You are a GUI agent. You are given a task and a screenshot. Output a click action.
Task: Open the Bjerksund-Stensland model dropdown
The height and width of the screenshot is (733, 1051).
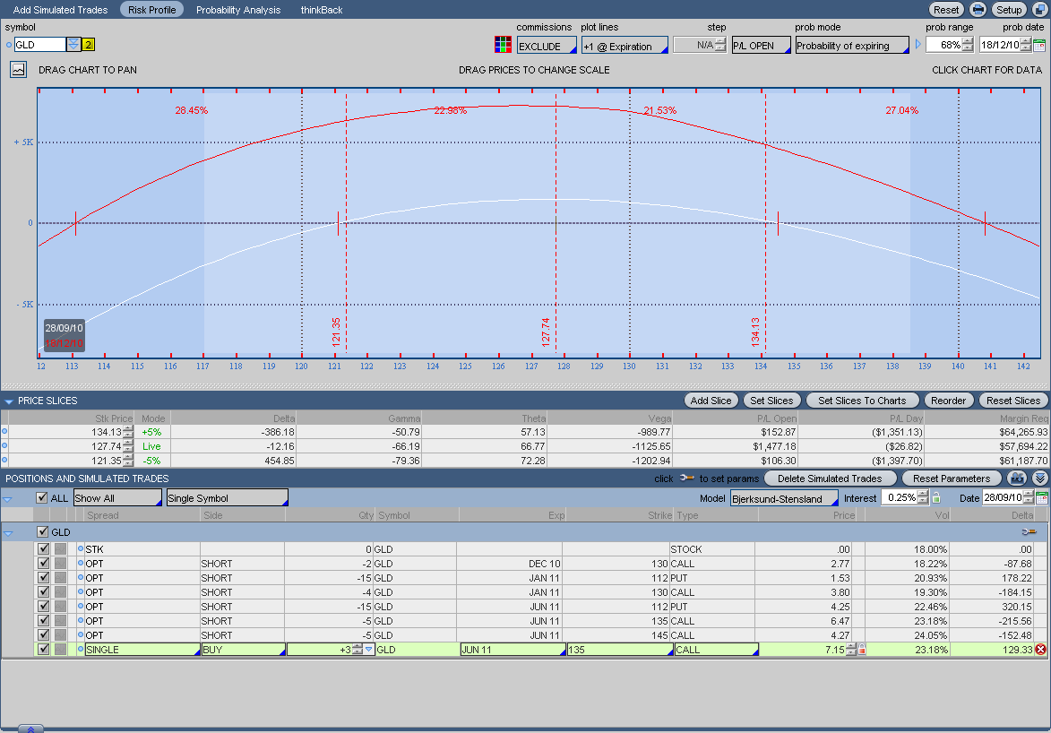[x=784, y=498]
